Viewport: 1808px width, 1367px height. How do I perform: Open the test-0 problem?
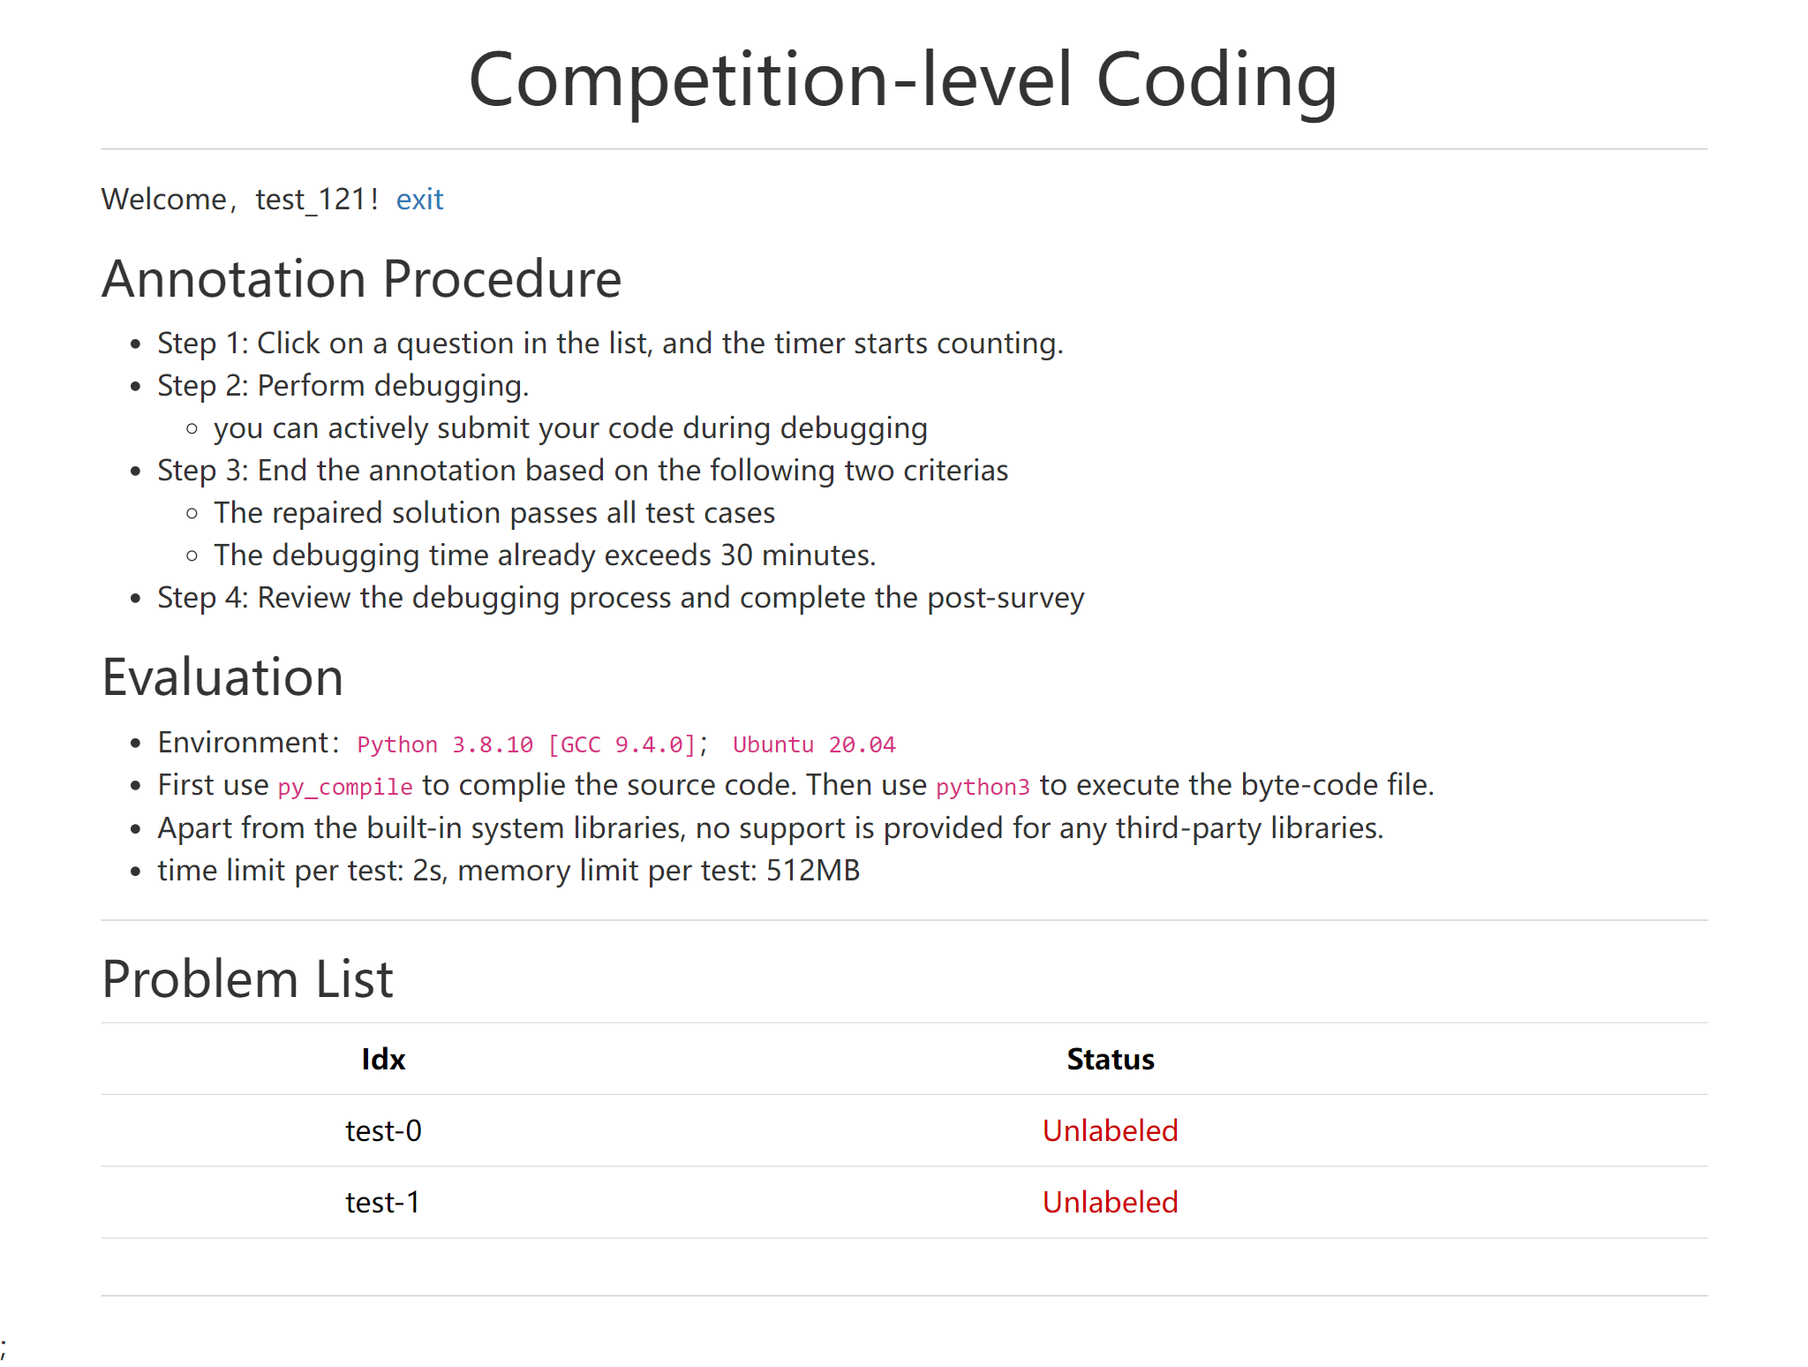[x=383, y=1130]
